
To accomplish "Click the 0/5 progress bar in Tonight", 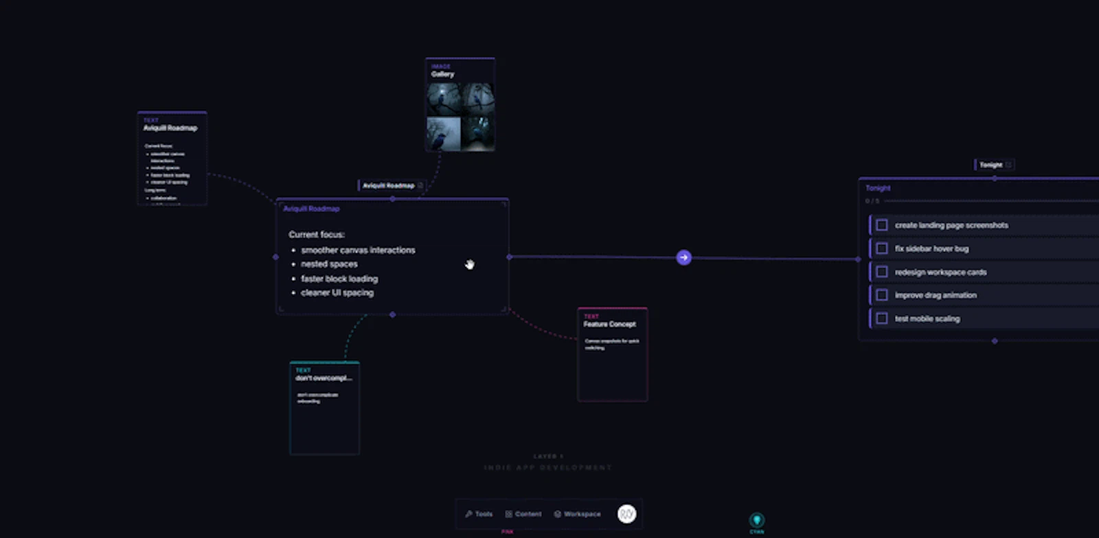I will pyautogui.click(x=992, y=201).
